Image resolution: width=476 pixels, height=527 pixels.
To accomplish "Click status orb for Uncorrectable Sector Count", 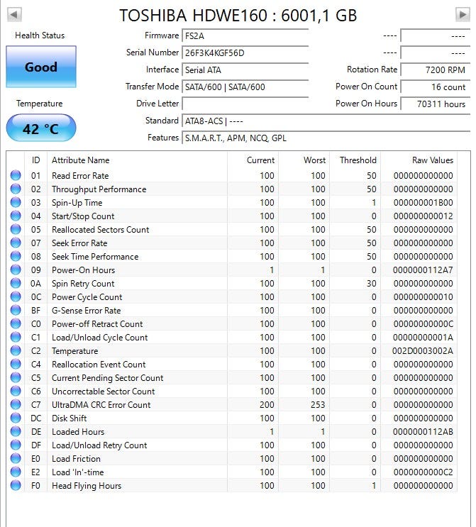I will [16, 391].
